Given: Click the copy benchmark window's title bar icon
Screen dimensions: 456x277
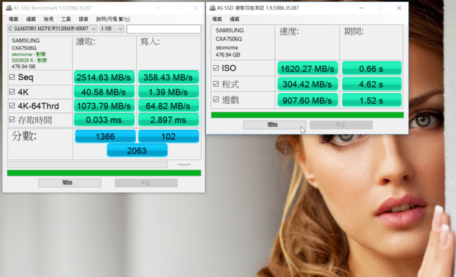Looking at the screenshot, I should coord(213,8).
